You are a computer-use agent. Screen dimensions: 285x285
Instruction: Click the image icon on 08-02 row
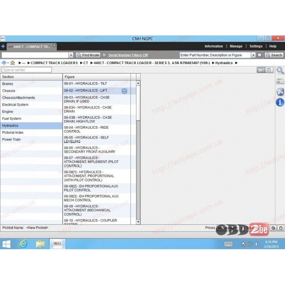click(x=124, y=91)
